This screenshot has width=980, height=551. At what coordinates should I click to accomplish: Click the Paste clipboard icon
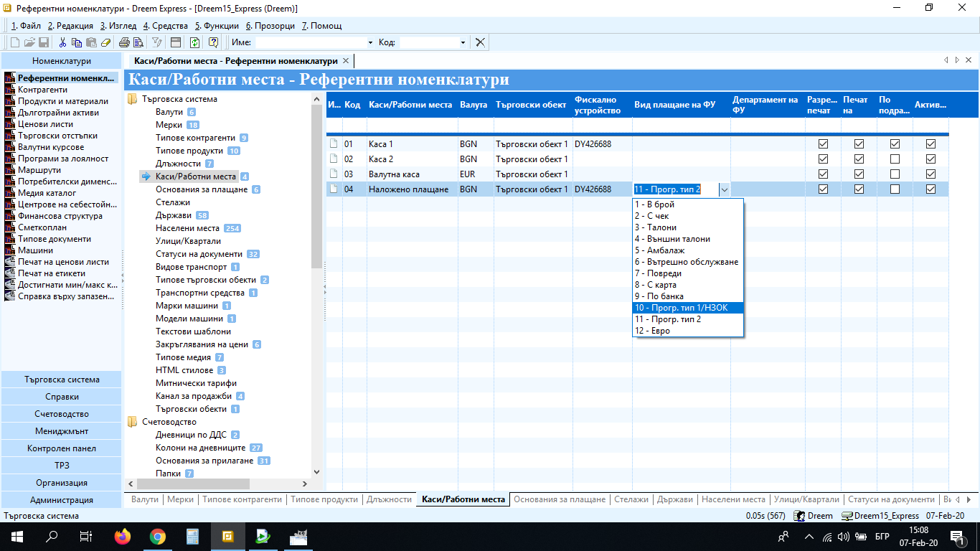pyautogui.click(x=91, y=42)
